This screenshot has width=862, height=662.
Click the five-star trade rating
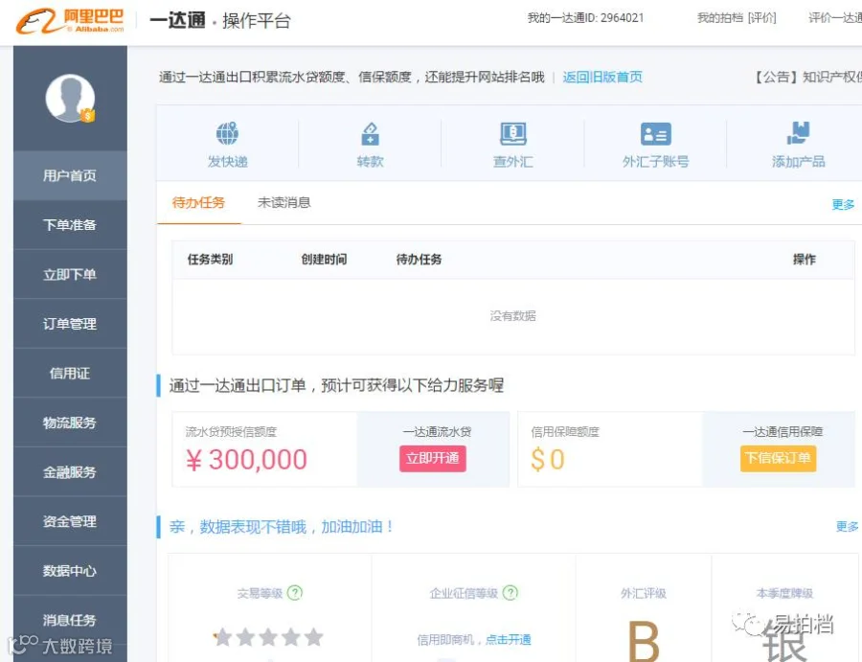pos(268,637)
